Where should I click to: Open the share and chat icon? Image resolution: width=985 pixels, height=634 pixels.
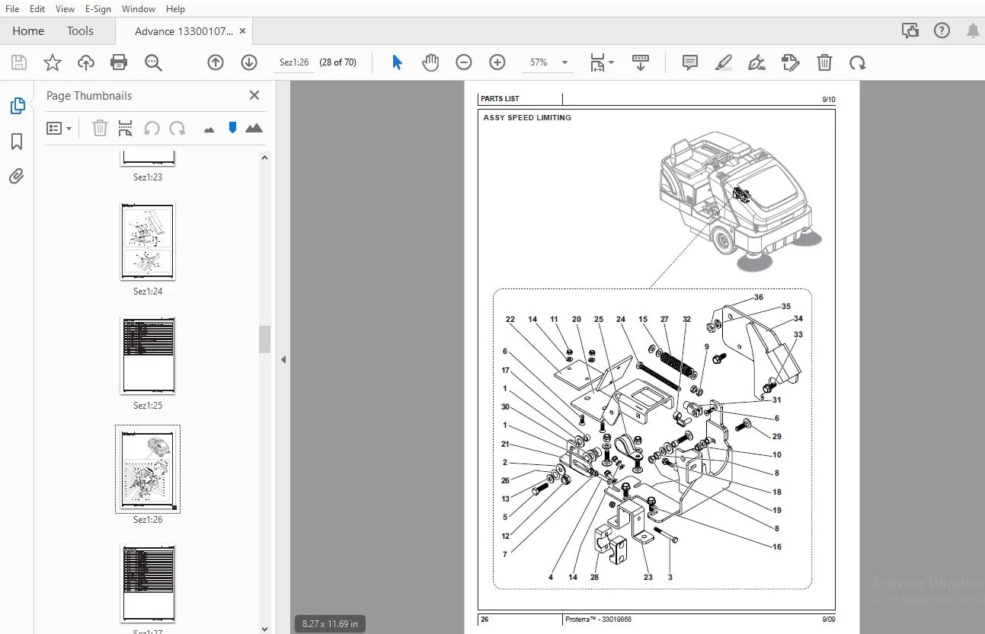(x=910, y=31)
